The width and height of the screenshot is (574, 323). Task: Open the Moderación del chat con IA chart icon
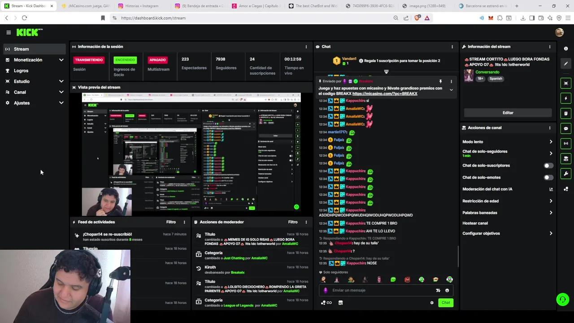[x=551, y=189]
